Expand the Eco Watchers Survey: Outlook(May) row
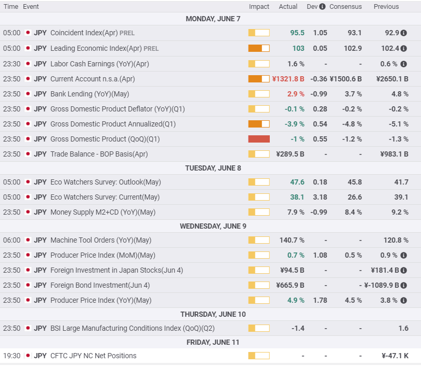 pos(106,182)
